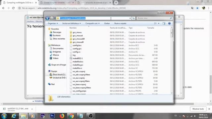Open the view options dropdown arrow
Screen dimensions: 212x119
click(x=159, y=23)
